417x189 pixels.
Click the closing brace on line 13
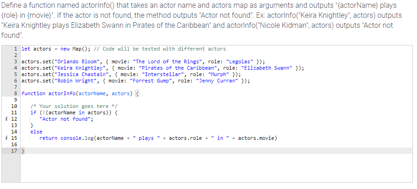coord(32,125)
